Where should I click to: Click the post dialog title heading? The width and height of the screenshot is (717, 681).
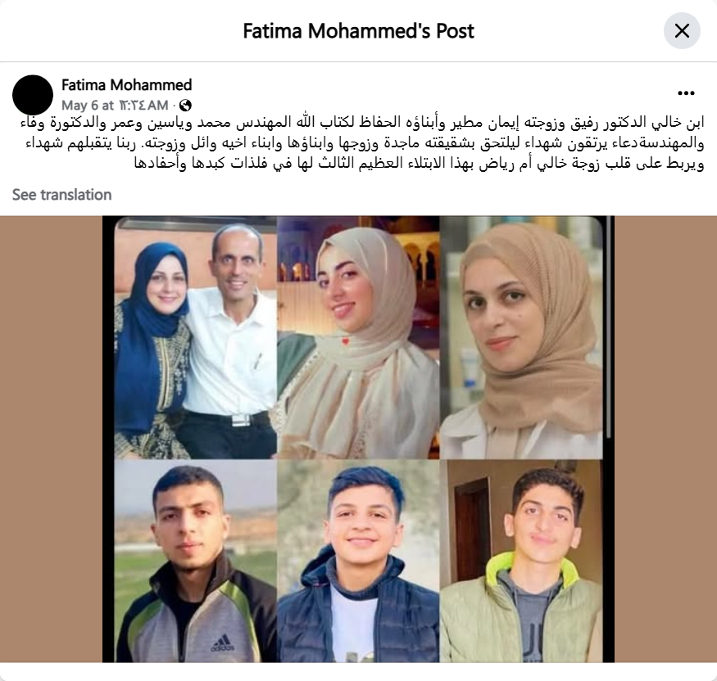coord(359,31)
